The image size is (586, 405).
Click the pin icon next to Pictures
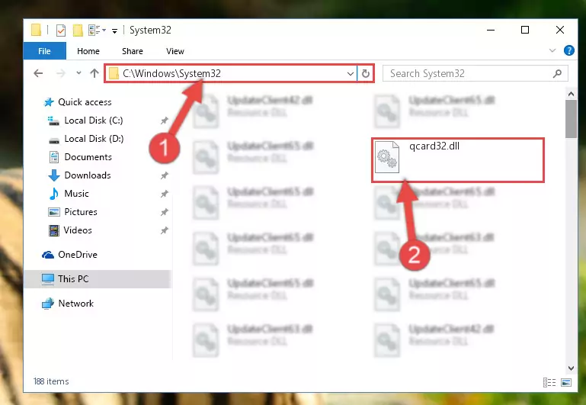164,212
